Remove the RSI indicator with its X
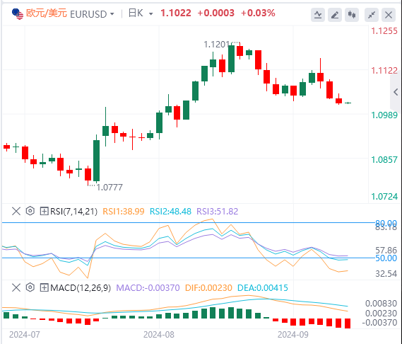 click(16, 212)
